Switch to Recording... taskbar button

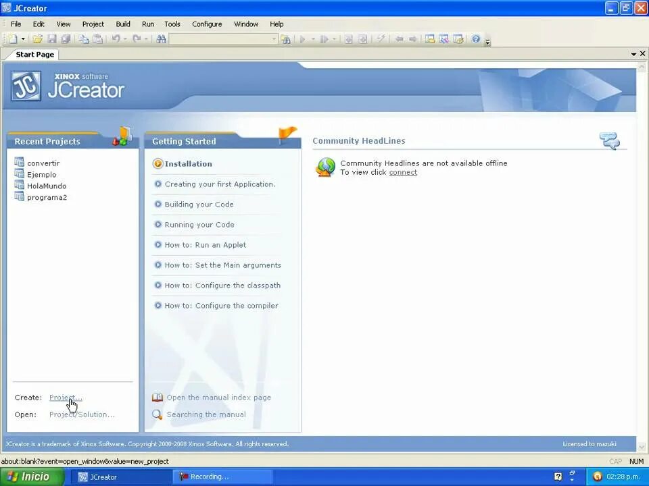click(x=222, y=477)
